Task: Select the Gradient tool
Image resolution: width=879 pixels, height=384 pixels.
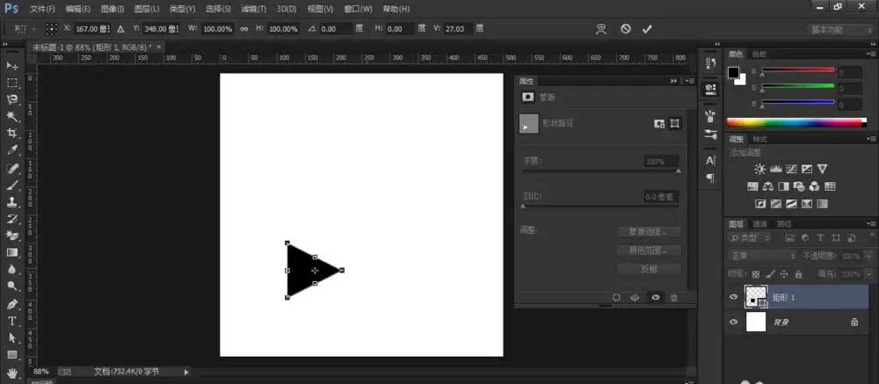Action: (12, 253)
